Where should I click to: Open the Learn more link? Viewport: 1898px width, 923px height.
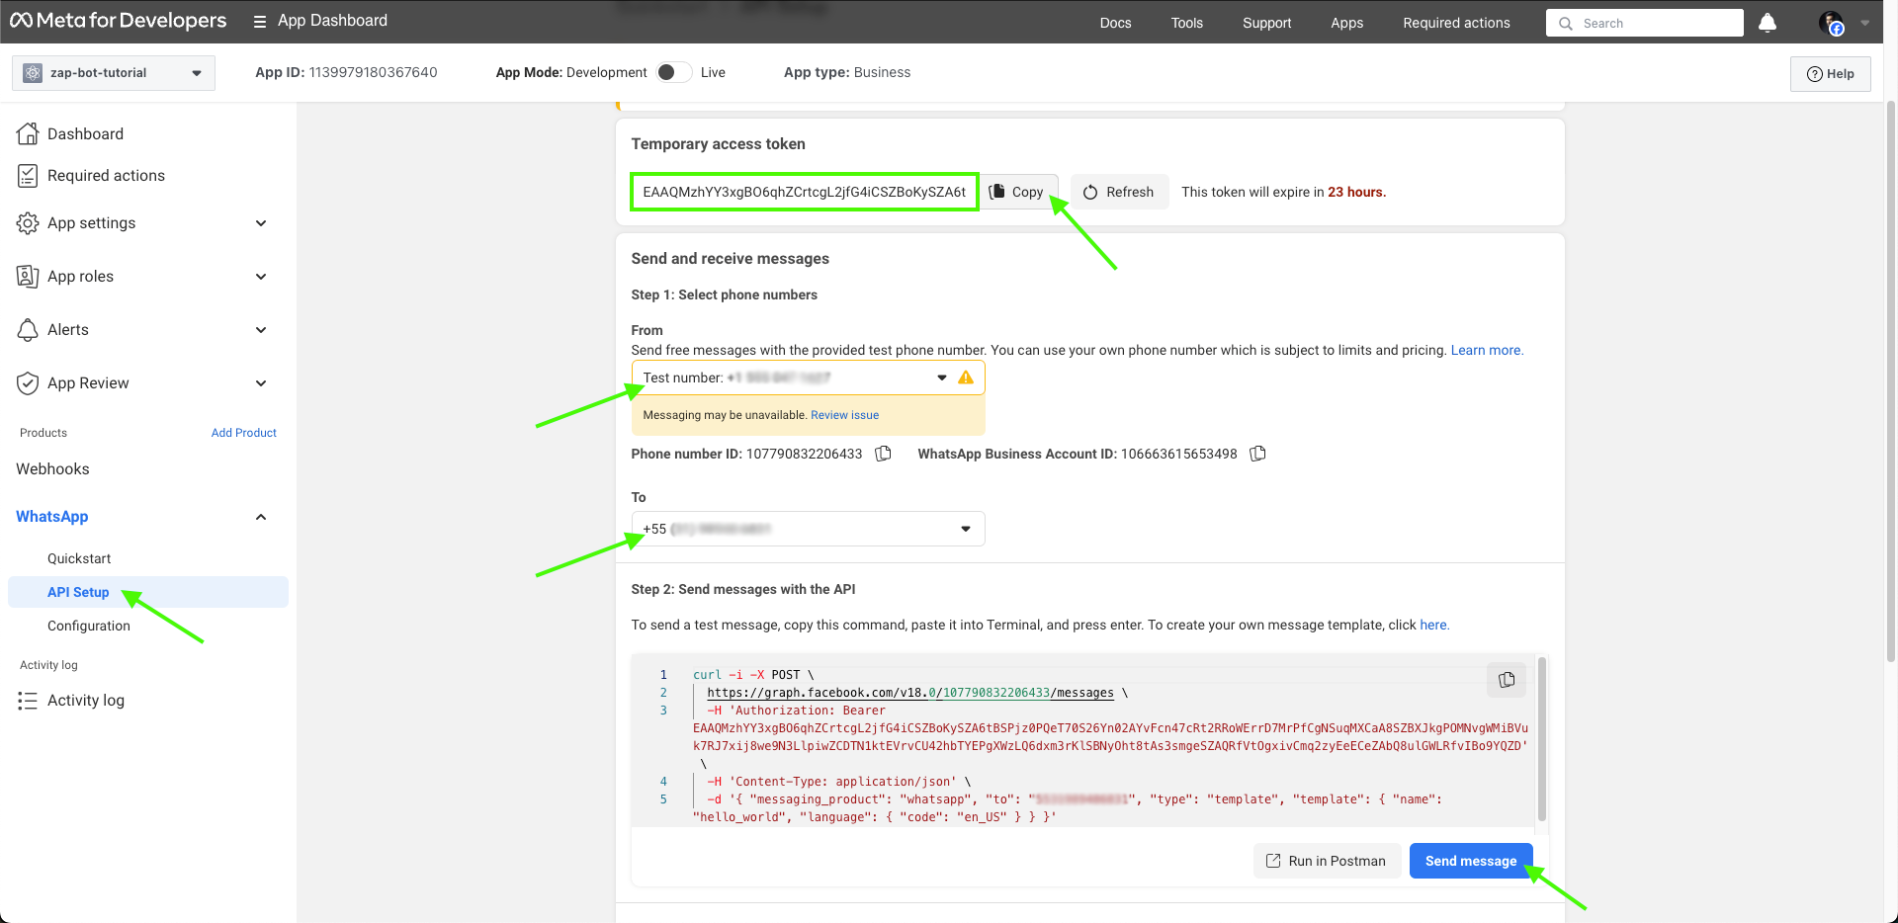click(x=1487, y=350)
